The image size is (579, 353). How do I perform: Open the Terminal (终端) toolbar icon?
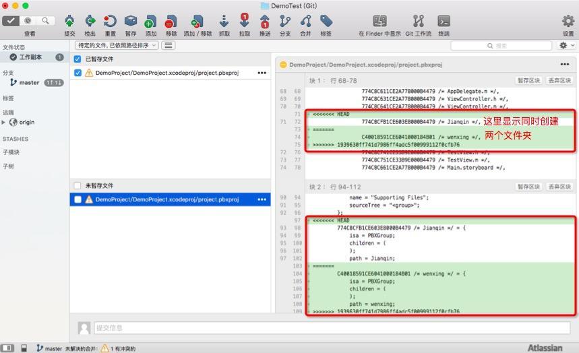pos(444,22)
